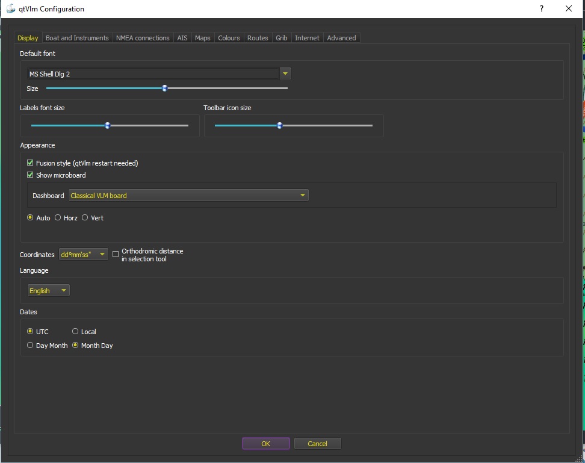
Task: Open the Dashboard Classical VLM board dropdown
Action: 188,195
